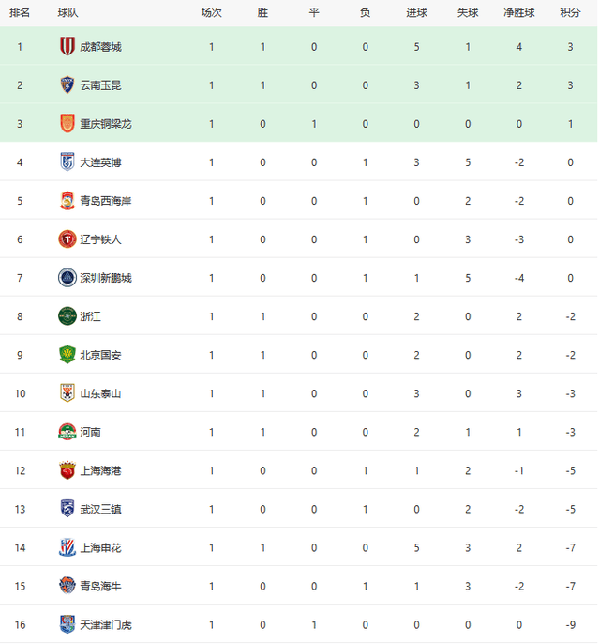Click the 浙江 team logo
The image size is (600, 644).
(67, 316)
